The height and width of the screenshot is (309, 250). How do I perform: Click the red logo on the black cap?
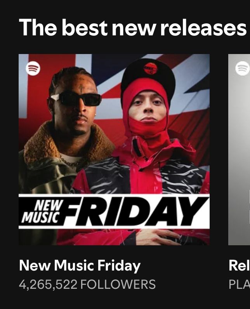click(151, 69)
